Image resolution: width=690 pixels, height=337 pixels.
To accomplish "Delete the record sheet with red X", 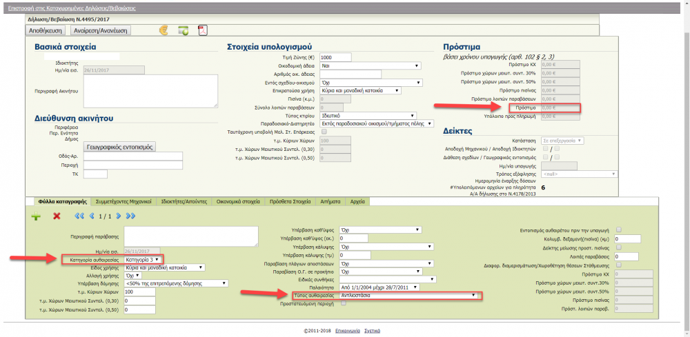I will (57, 216).
